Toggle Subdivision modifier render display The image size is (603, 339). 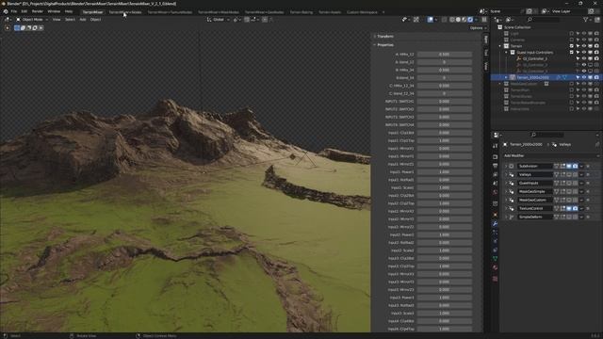(x=575, y=166)
